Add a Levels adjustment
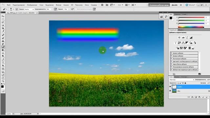Viewport: 210px width, 118px height. pyautogui.click(x=183, y=38)
